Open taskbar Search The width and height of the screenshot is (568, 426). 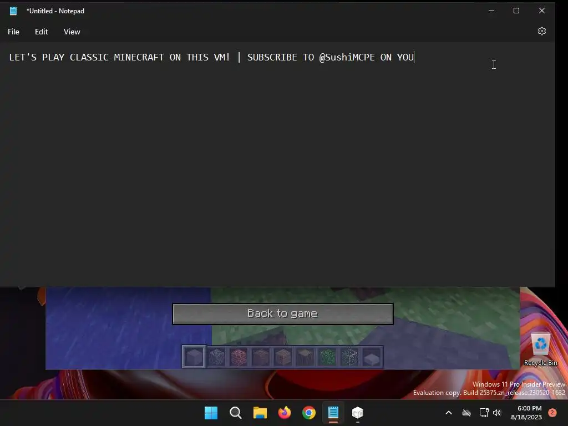coord(235,413)
